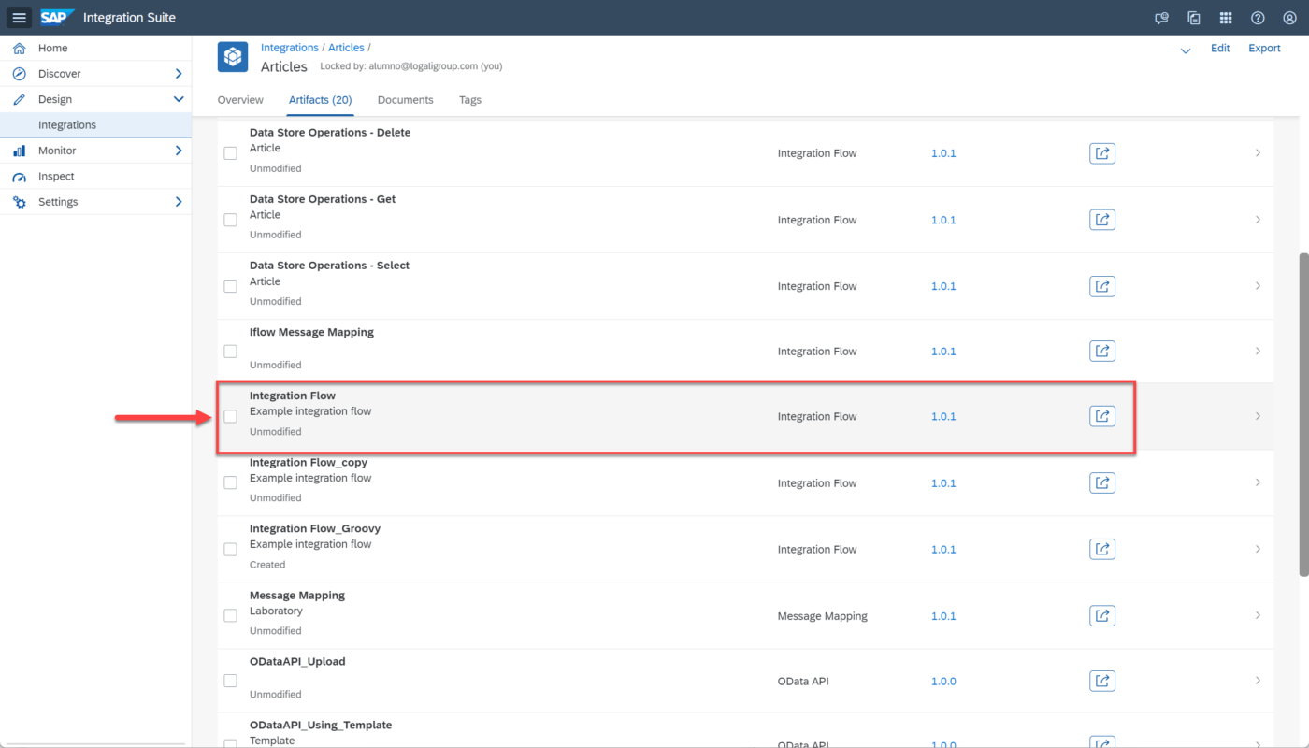Expand the Monitor sidebar section
This screenshot has width=1309, height=748.
179,151
